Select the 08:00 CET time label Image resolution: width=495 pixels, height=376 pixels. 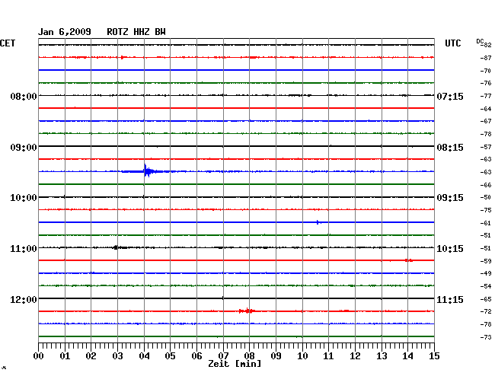coord(24,96)
